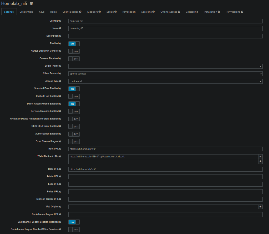Add a new Valid Redirect URI row
Image resolution: width=269 pixels, height=234 pixels.
pyautogui.click(x=261, y=161)
